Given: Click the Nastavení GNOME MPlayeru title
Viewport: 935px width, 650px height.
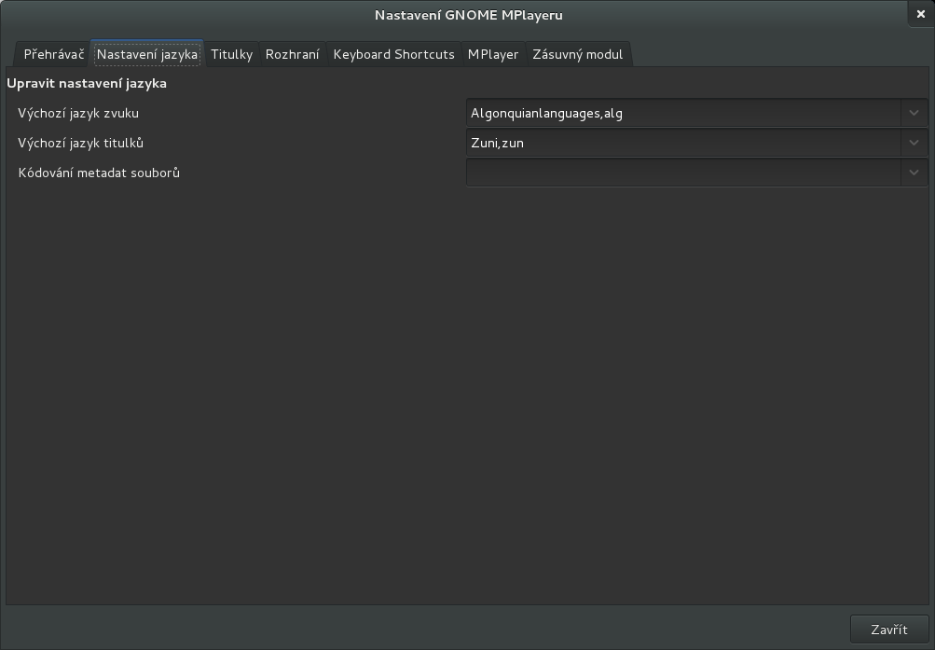Looking at the screenshot, I should pos(469,15).
